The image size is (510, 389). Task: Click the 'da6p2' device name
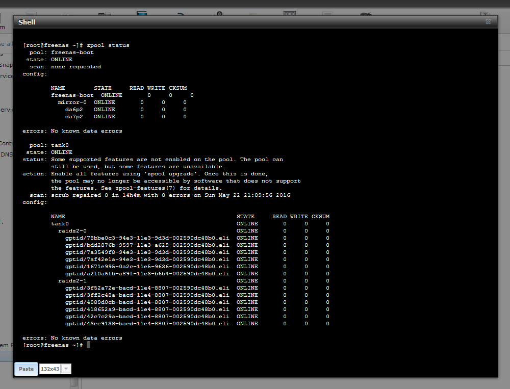click(x=74, y=109)
